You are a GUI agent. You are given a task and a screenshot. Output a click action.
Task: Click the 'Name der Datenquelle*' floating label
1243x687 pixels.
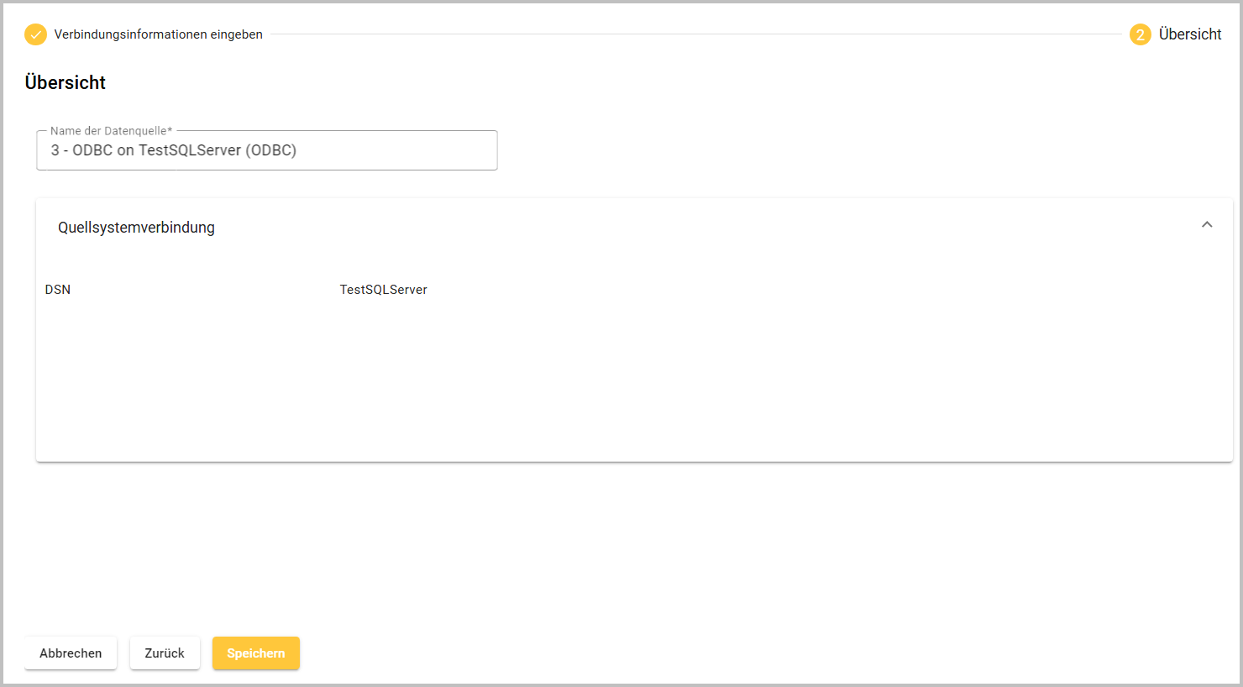coord(111,131)
